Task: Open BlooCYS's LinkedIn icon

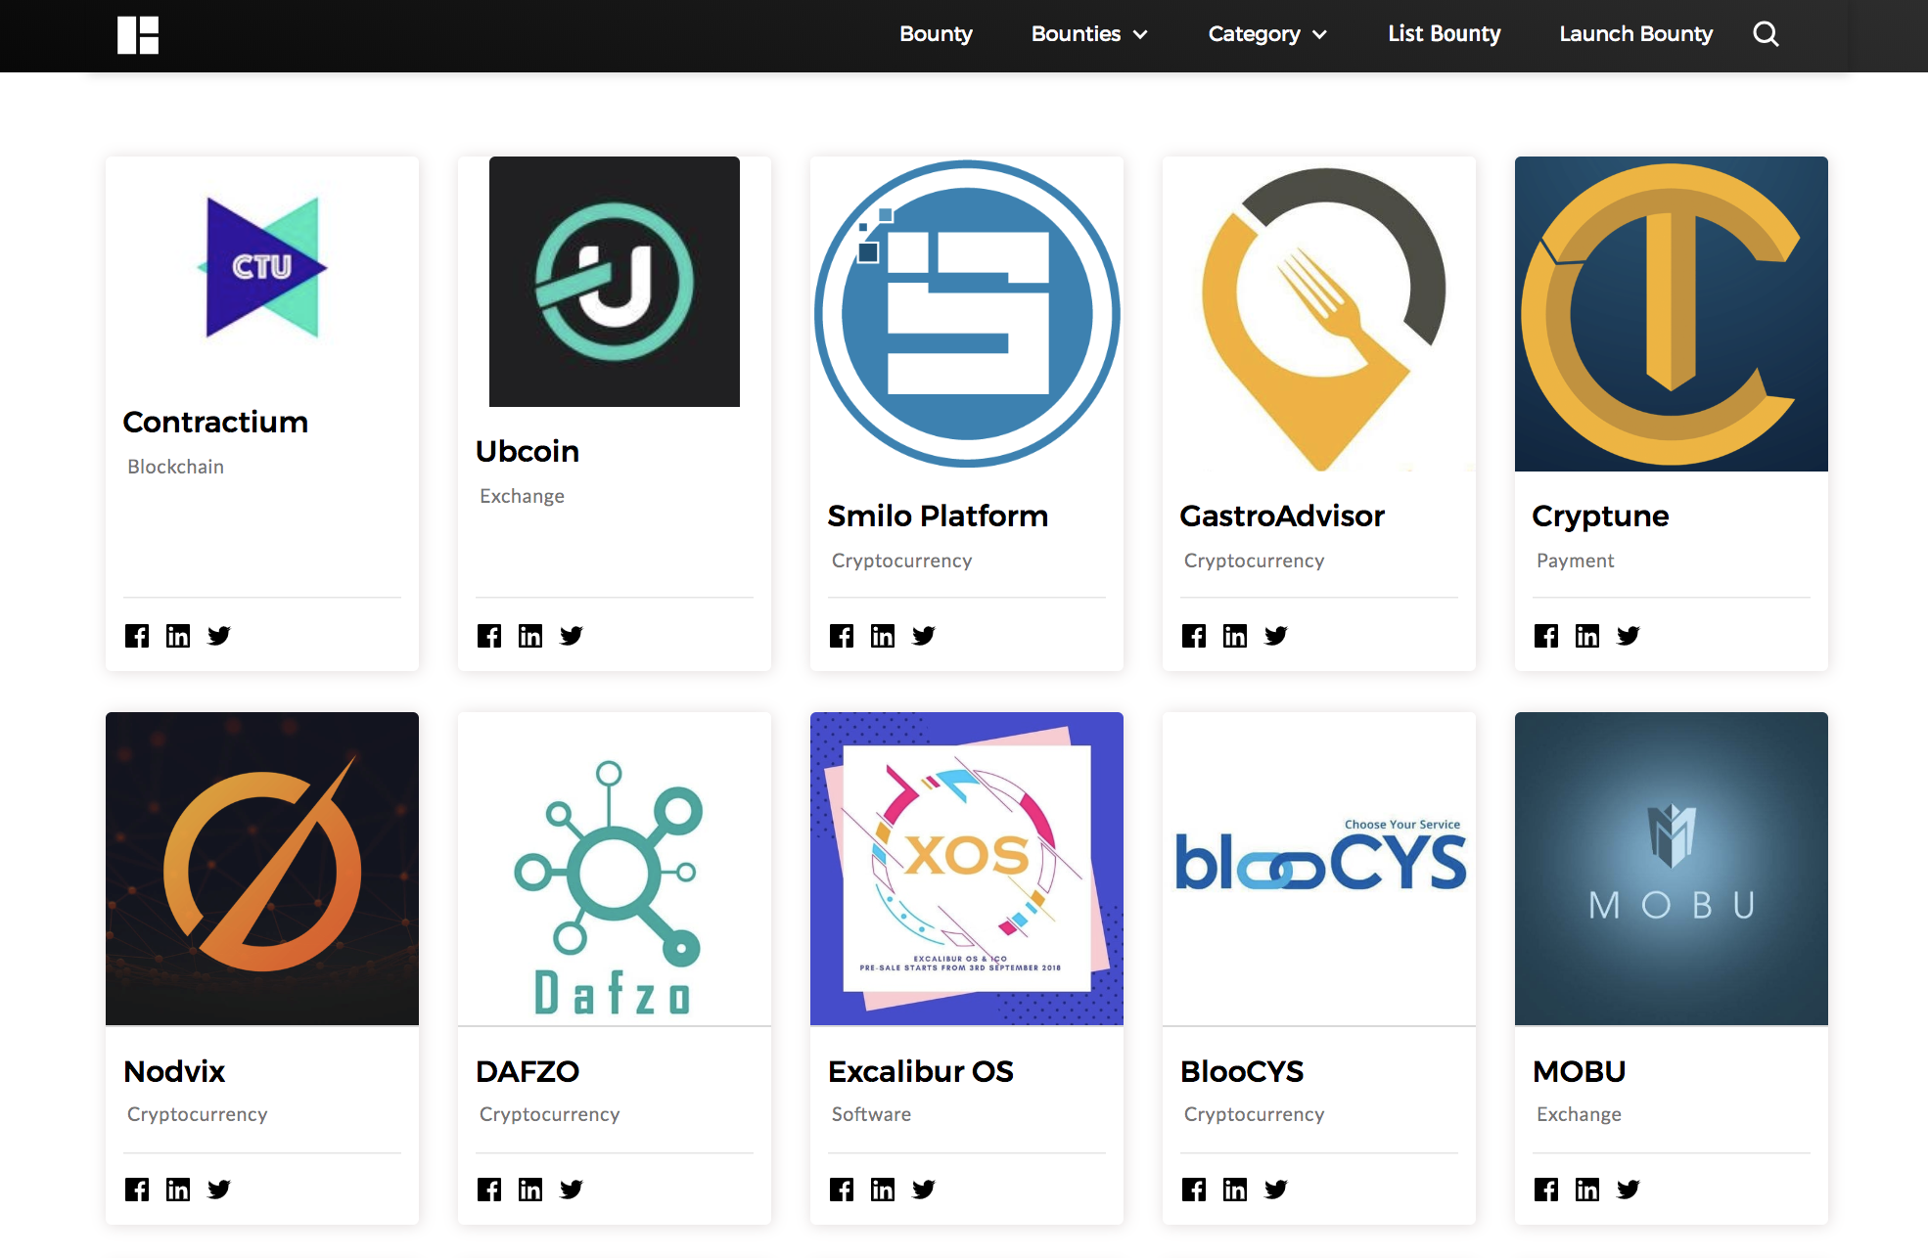Action: pyautogui.click(x=1234, y=1189)
